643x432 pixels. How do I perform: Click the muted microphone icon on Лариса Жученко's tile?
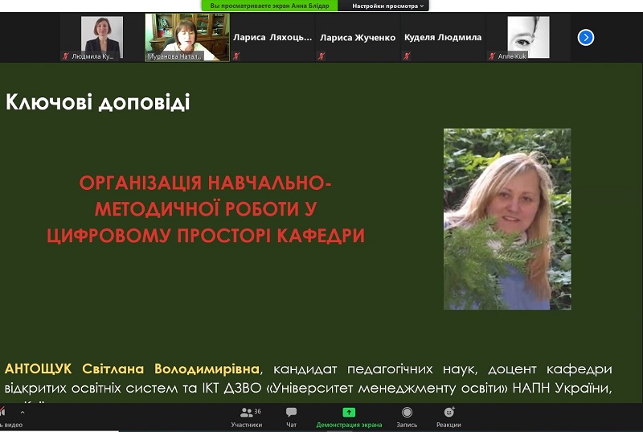click(x=321, y=56)
